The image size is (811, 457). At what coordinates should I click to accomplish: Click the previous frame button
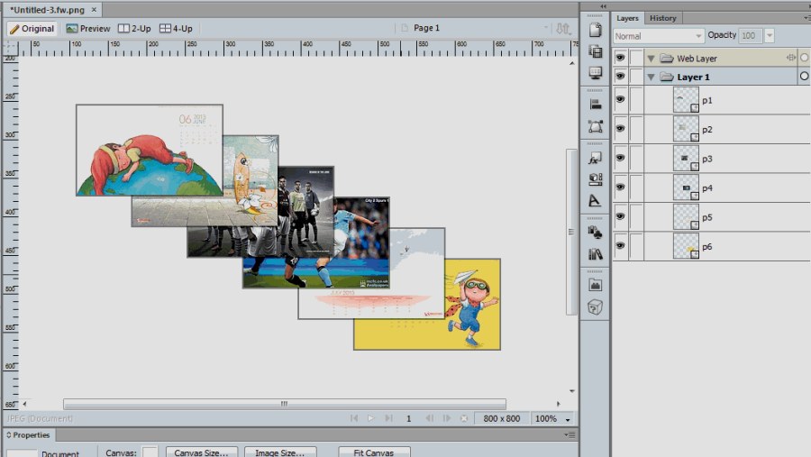429,418
